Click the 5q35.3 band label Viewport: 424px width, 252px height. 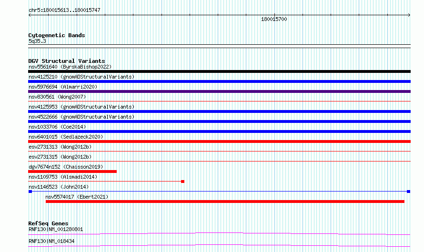coord(37,41)
